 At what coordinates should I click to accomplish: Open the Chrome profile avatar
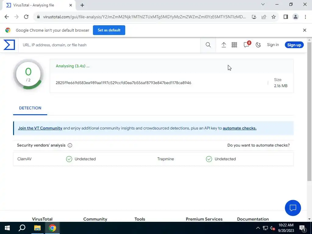pos(296,17)
